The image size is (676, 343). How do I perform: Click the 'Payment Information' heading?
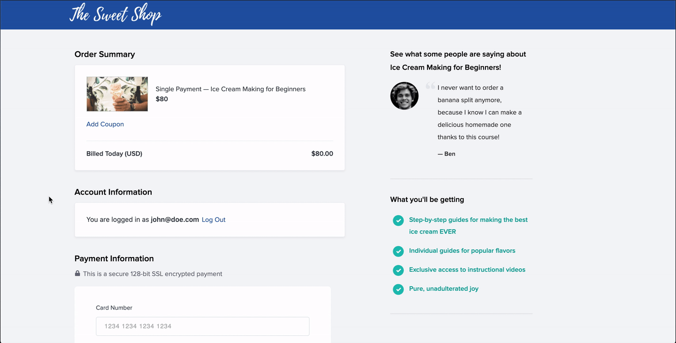tap(114, 258)
